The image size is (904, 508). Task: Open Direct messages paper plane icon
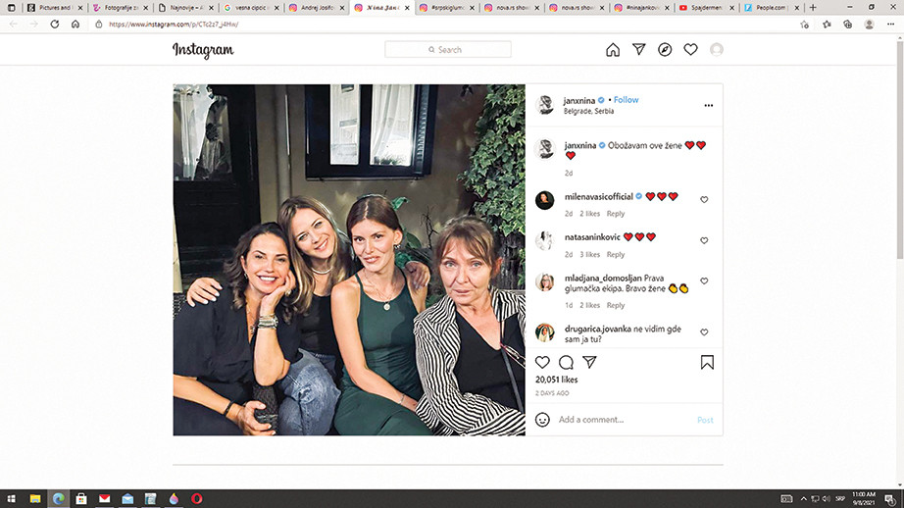(x=639, y=50)
